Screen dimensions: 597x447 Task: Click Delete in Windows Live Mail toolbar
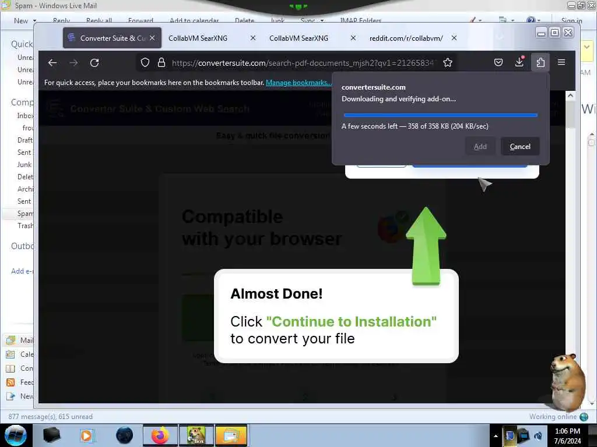(244, 21)
